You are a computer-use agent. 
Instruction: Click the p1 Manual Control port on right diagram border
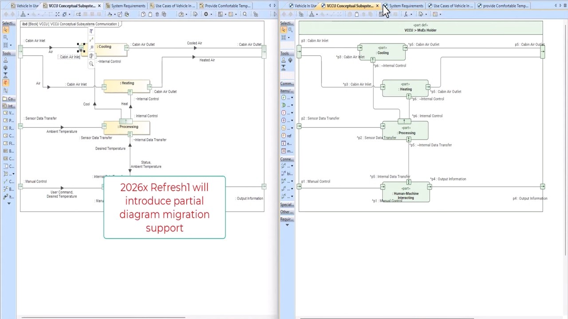(299, 187)
